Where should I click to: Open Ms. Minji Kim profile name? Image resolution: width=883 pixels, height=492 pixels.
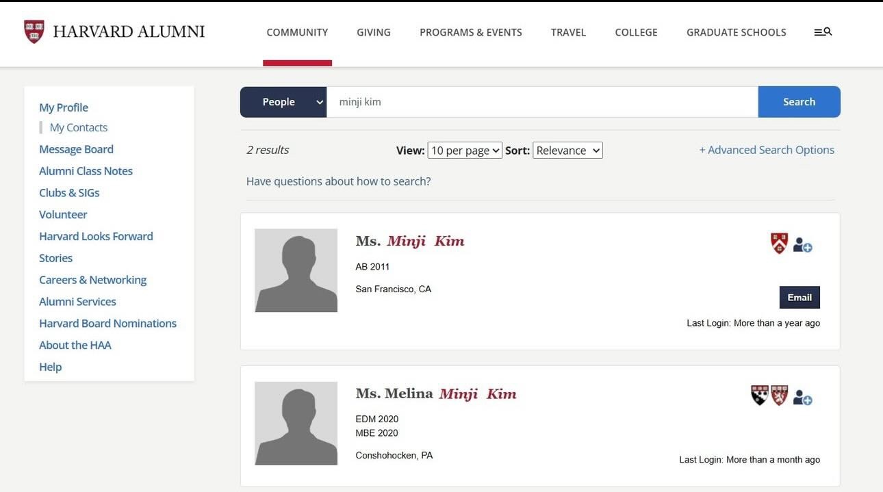(410, 241)
